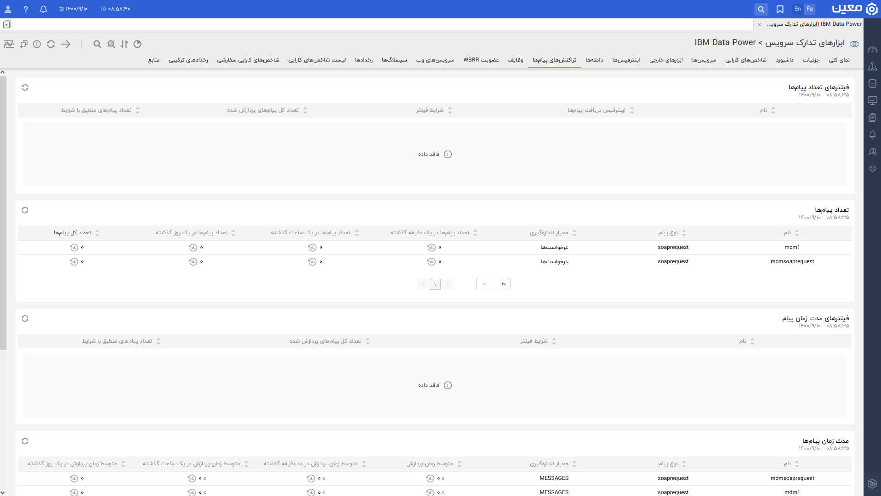The height and width of the screenshot is (496, 881).
Task: Sort by تعداد پیام‌ها در یک دقیقه گذشته
Action: [x=434, y=233]
